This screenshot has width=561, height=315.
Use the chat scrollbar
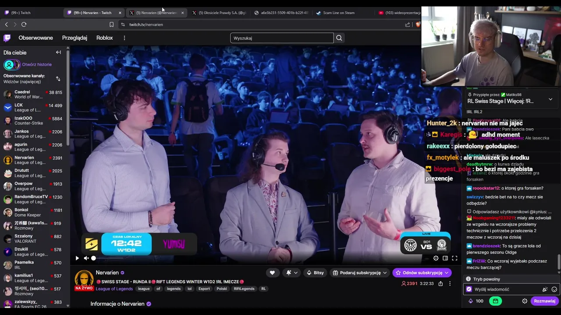[x=559, y=262]
